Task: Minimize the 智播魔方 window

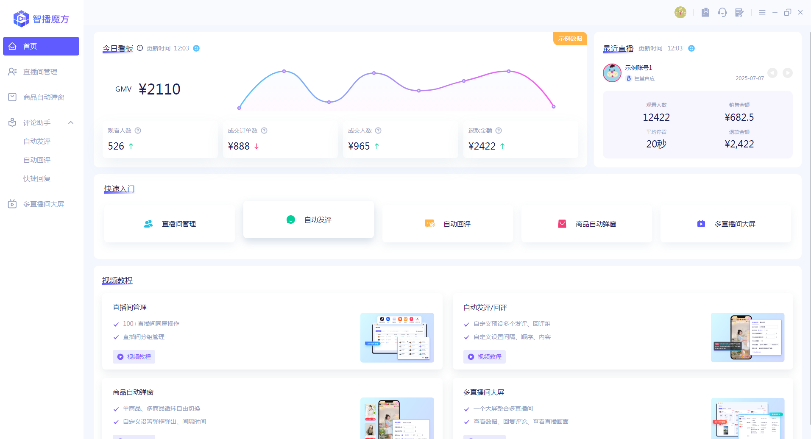Action: (x=775, y=12)
